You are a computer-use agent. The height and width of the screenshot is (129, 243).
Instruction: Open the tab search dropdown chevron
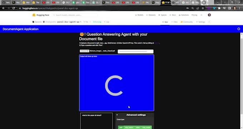pyautogui.click(x=217, y=3)
